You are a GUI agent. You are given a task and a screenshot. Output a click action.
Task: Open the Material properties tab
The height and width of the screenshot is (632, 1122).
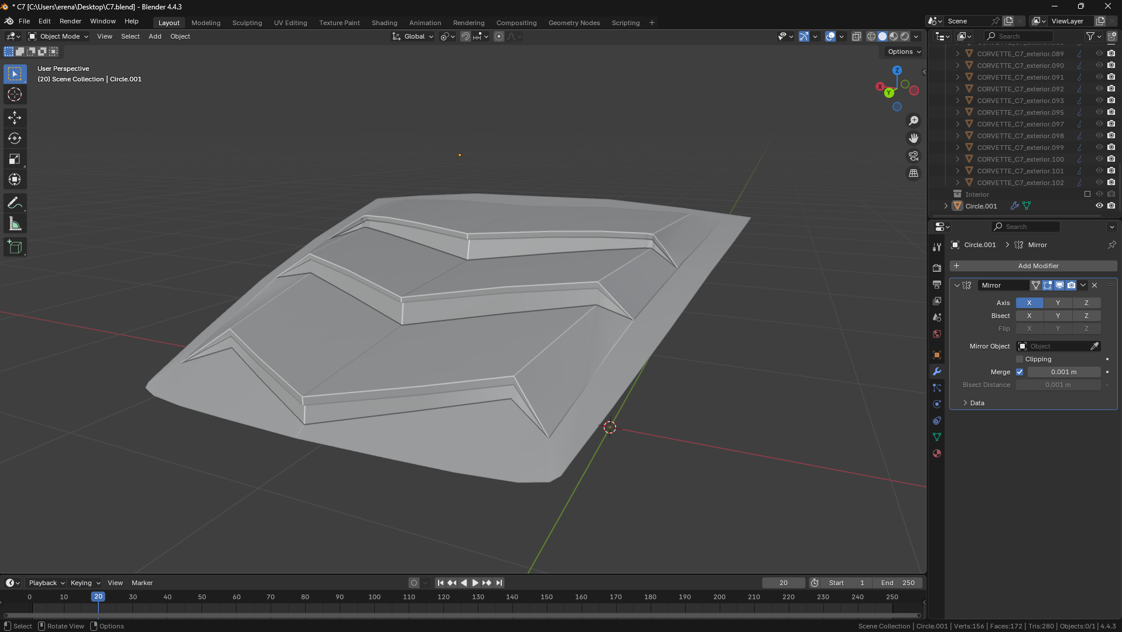point(937,453)
